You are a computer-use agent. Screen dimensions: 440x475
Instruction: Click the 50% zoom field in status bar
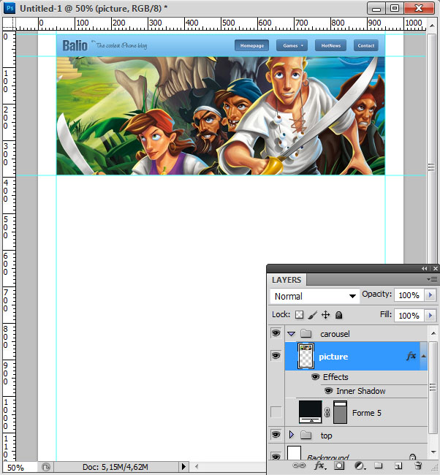point(20,467)
